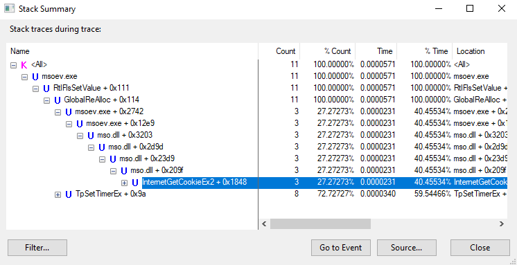Sort by the Location column header

tap(480, 51)
